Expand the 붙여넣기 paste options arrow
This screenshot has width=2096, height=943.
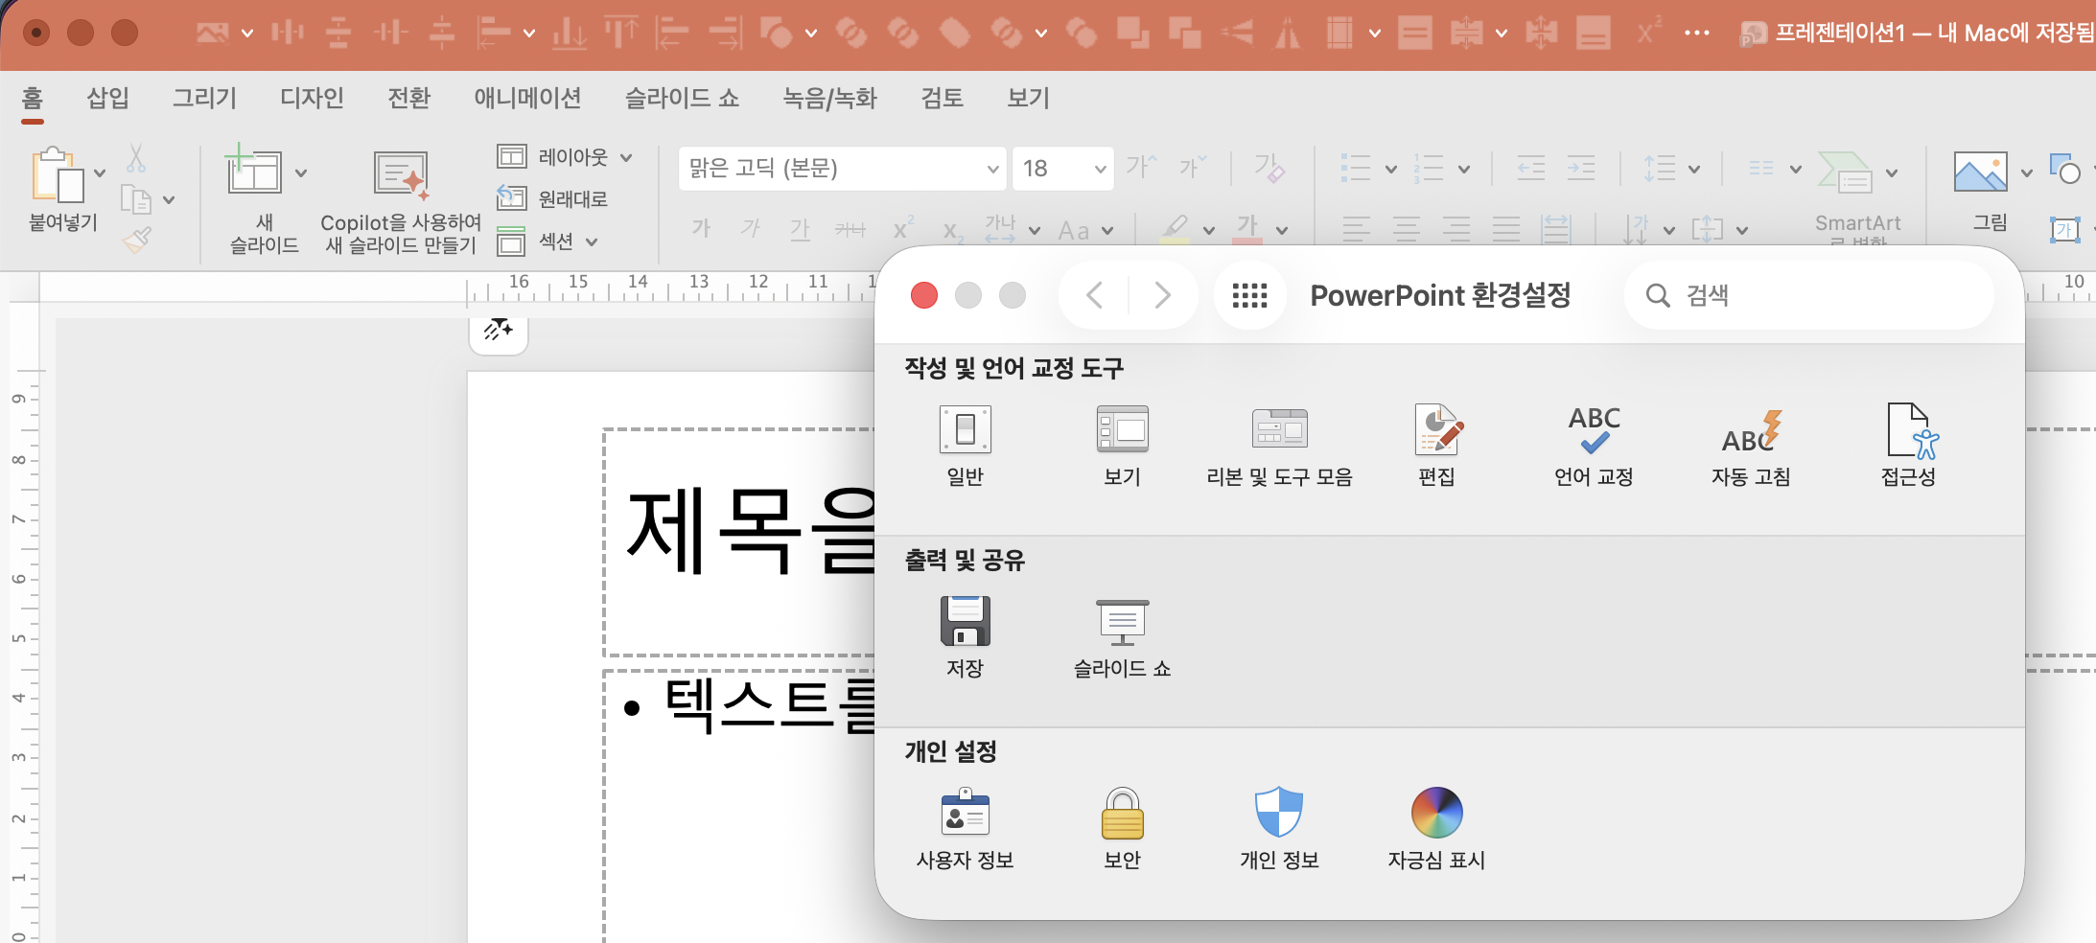(x=100, y=173)
